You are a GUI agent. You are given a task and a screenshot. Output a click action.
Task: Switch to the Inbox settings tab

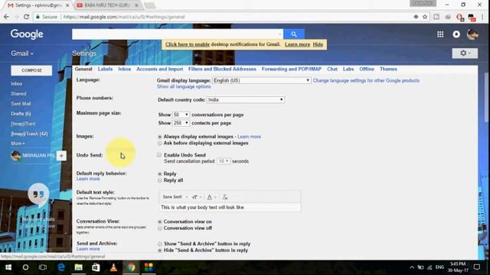tap(124, 69)
